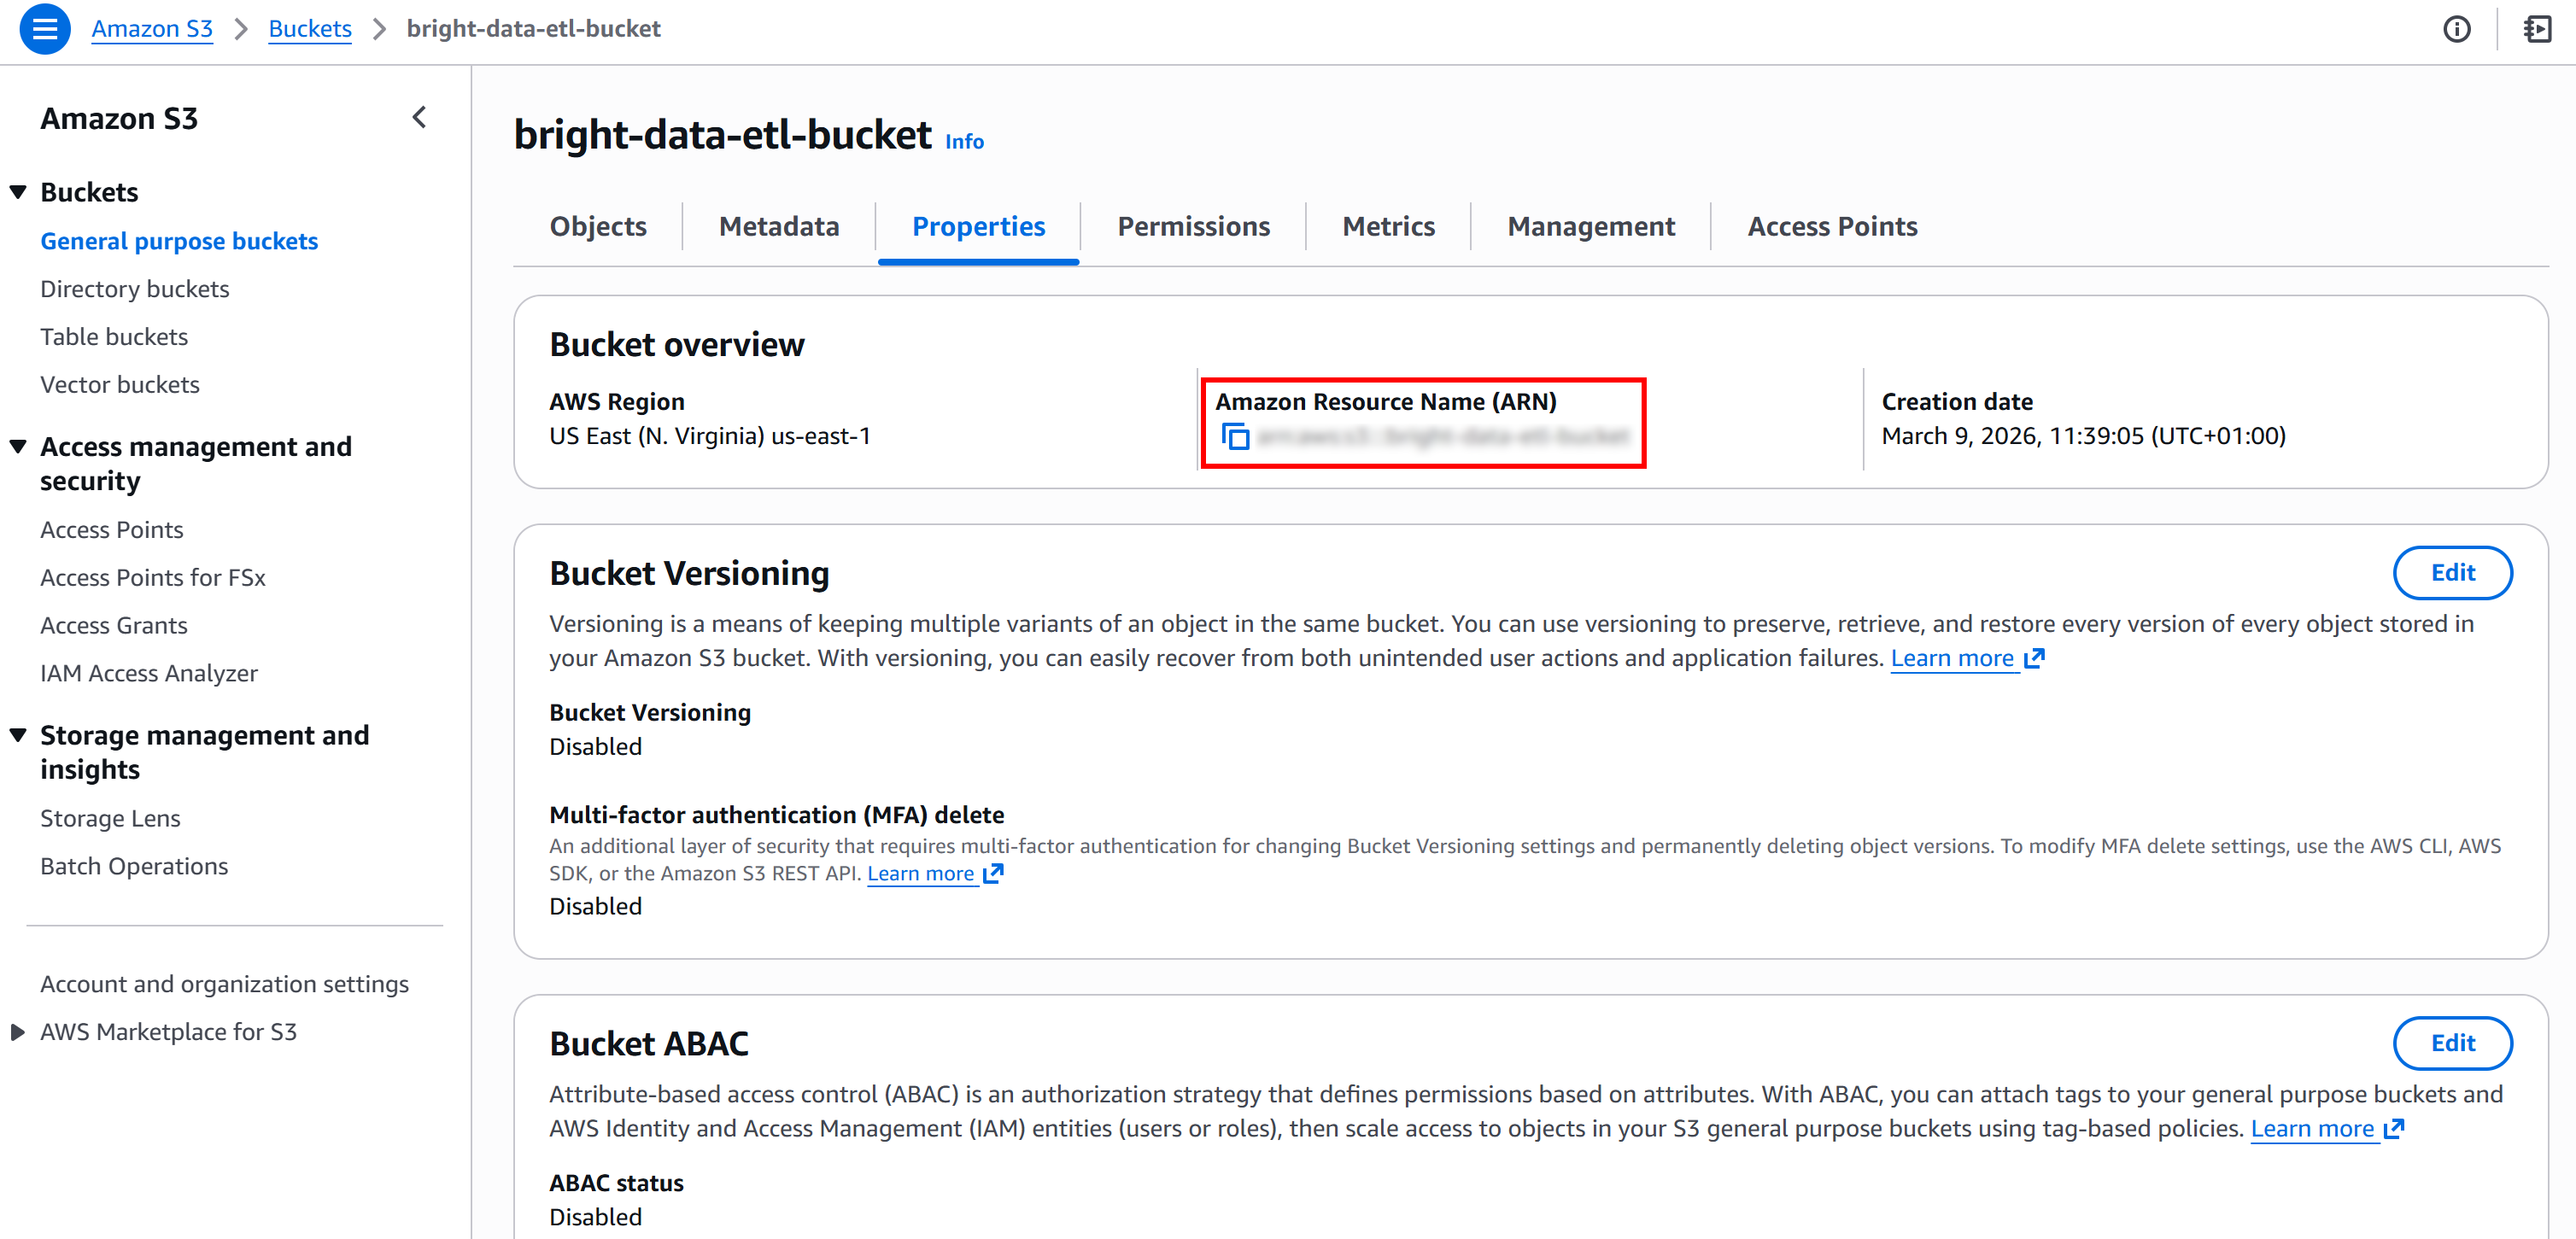Click the info circle icon top right
Image resolution: width=2576 pixels, height=1239 pixels.
pos(2456,29)
